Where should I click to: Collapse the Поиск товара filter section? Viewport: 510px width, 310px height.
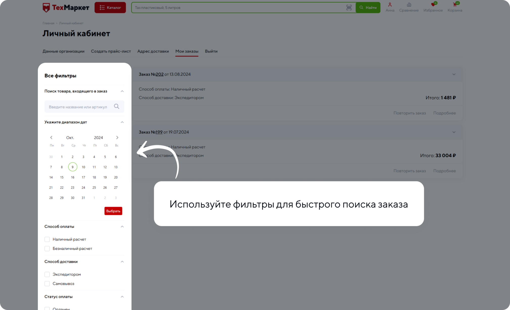coord(122,91)
